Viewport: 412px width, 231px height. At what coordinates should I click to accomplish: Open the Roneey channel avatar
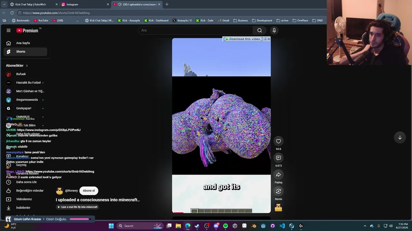click(59, 191)
